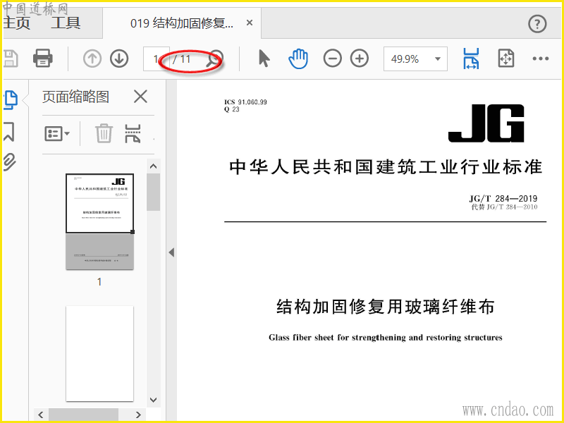Image resolution: width=564 pixels, height=423 pixels.
Task: Open the thumbnail options dropdown menu
Action: (x=57, y=134)
